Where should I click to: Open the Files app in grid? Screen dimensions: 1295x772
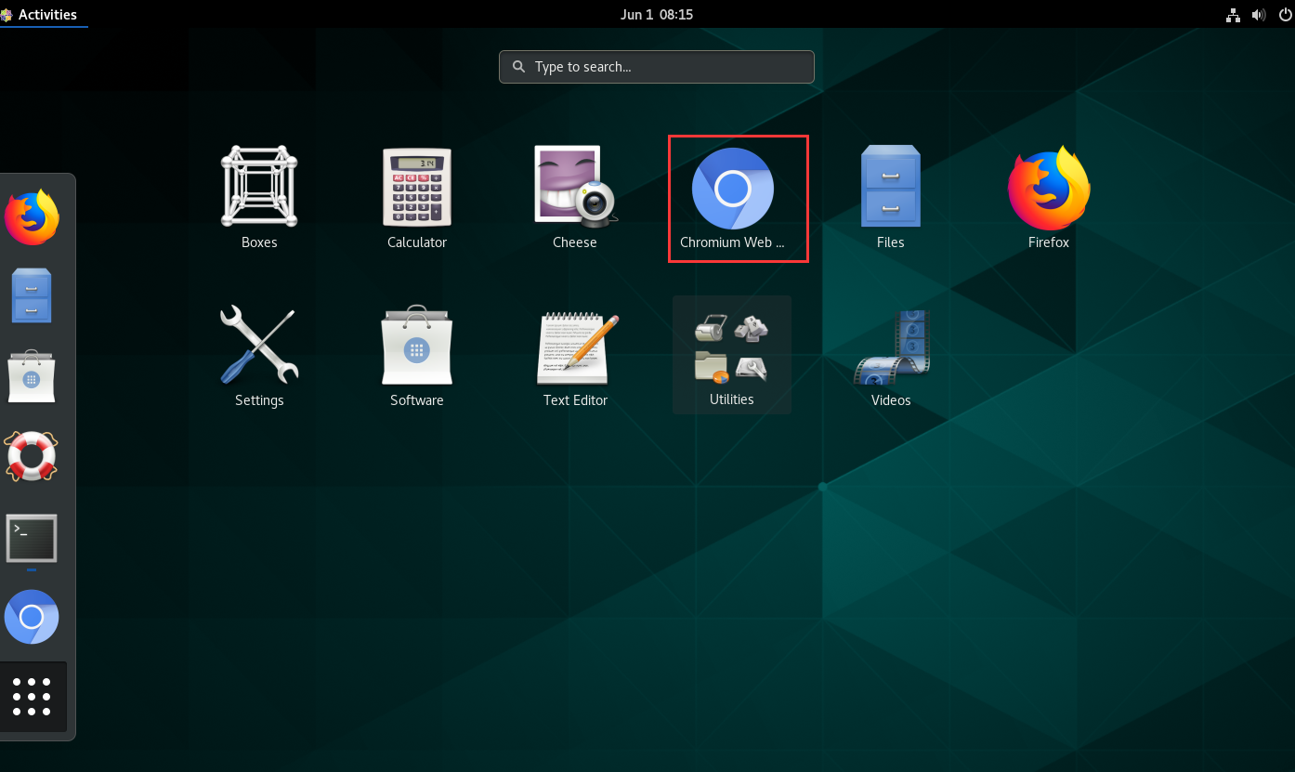click(890, 197)
